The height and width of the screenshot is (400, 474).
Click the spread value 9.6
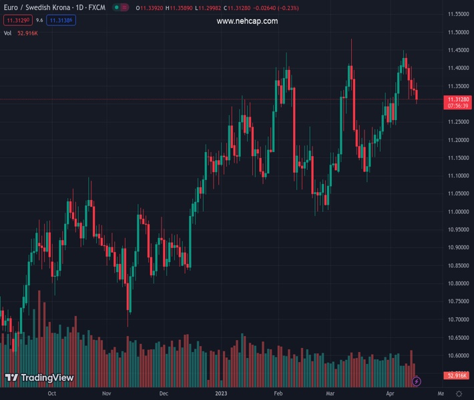[x=39, y=20]
